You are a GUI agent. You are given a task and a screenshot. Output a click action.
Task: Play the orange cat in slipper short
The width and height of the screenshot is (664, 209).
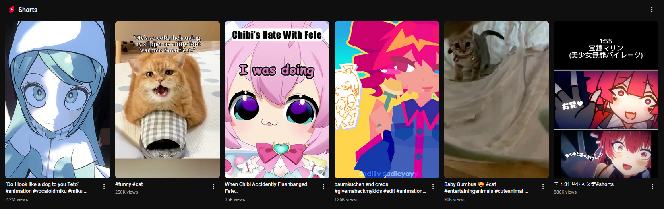(x=168, y=99)
